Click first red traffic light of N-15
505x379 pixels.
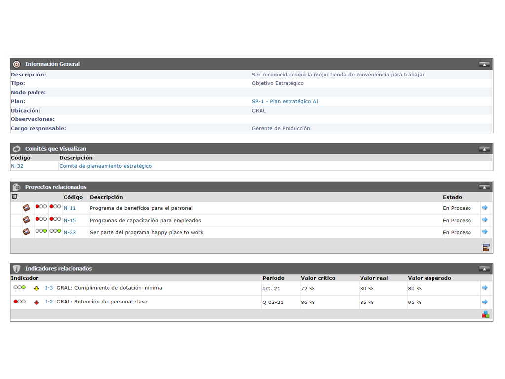(x=41, y=219)
